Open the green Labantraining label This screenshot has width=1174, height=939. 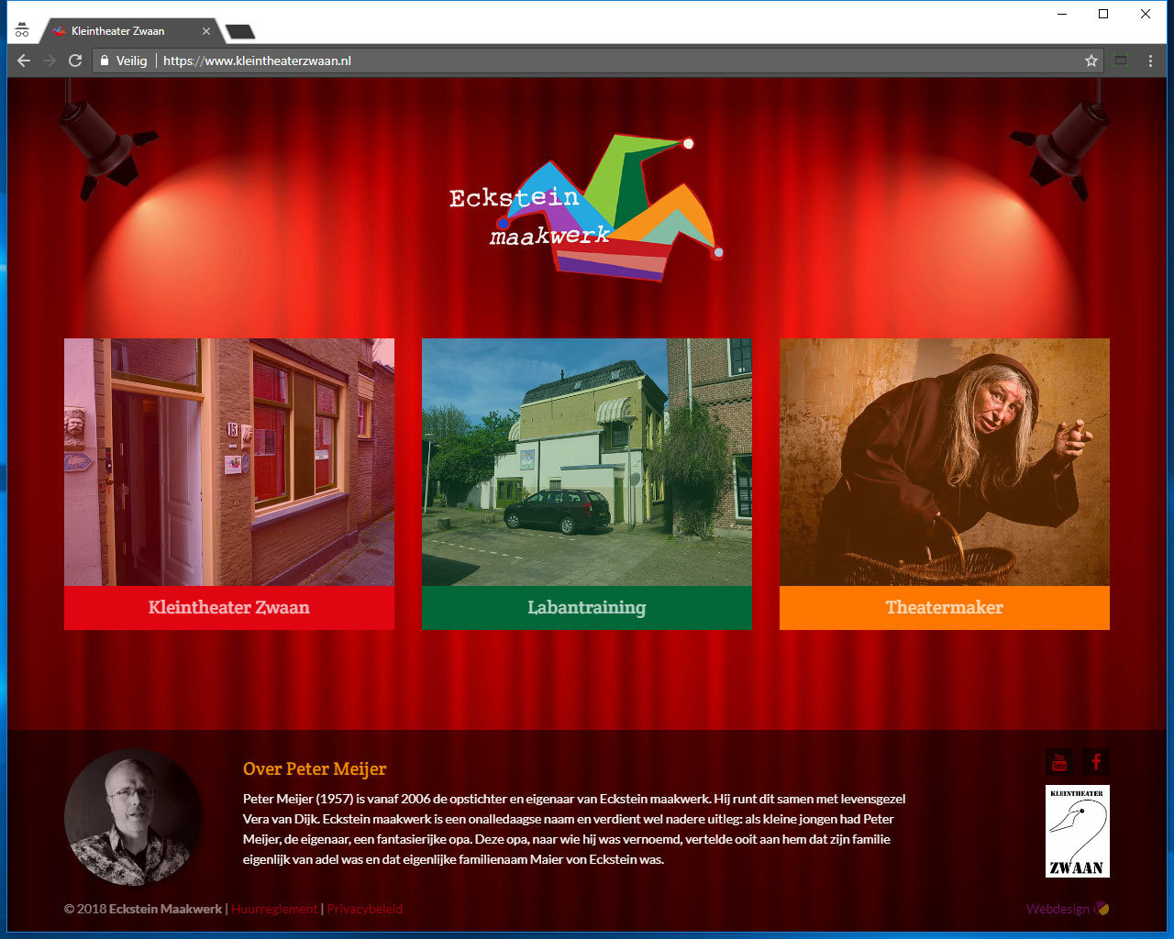(x=587, y=608)
